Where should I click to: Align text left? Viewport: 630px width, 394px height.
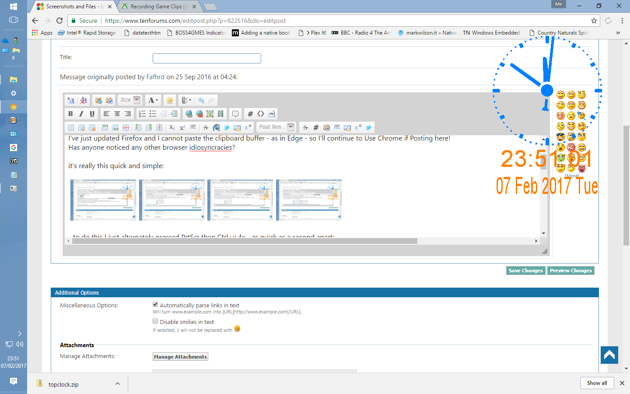pyautogui.click(x=106, y=114)
